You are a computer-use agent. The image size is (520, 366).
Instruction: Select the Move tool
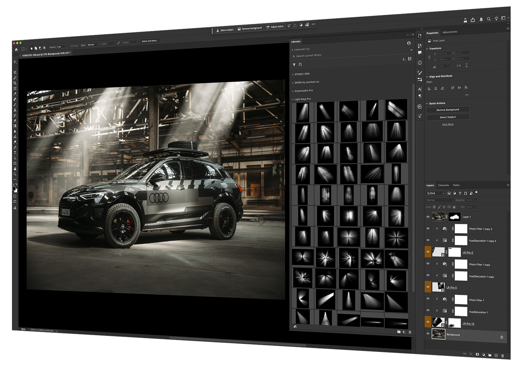[x=15, y=62]
